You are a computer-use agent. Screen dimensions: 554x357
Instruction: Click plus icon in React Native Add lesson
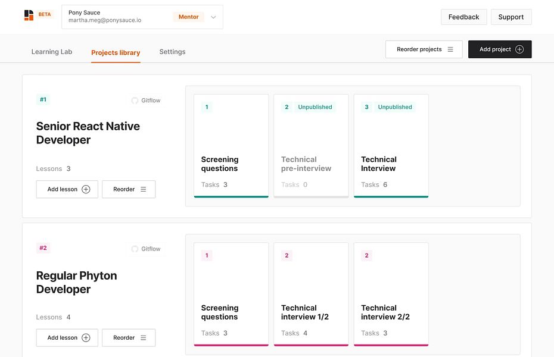click(86, 189)
